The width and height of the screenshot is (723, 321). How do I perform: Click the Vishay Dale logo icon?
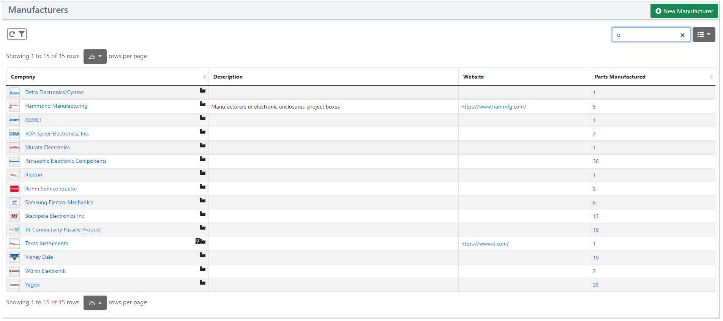(14, 257)
